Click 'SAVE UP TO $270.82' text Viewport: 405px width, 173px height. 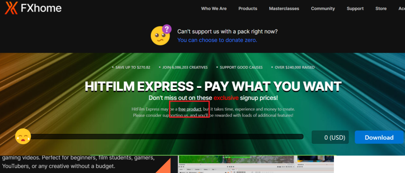133,67
